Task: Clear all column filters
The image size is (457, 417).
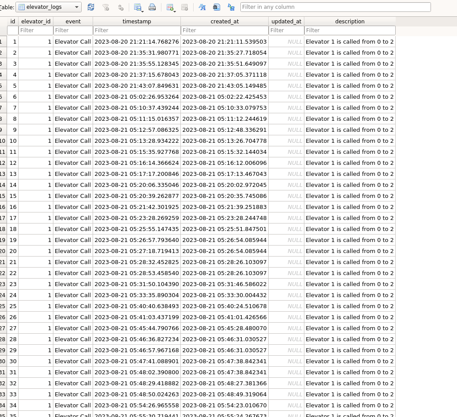Action: coord(105,7)
